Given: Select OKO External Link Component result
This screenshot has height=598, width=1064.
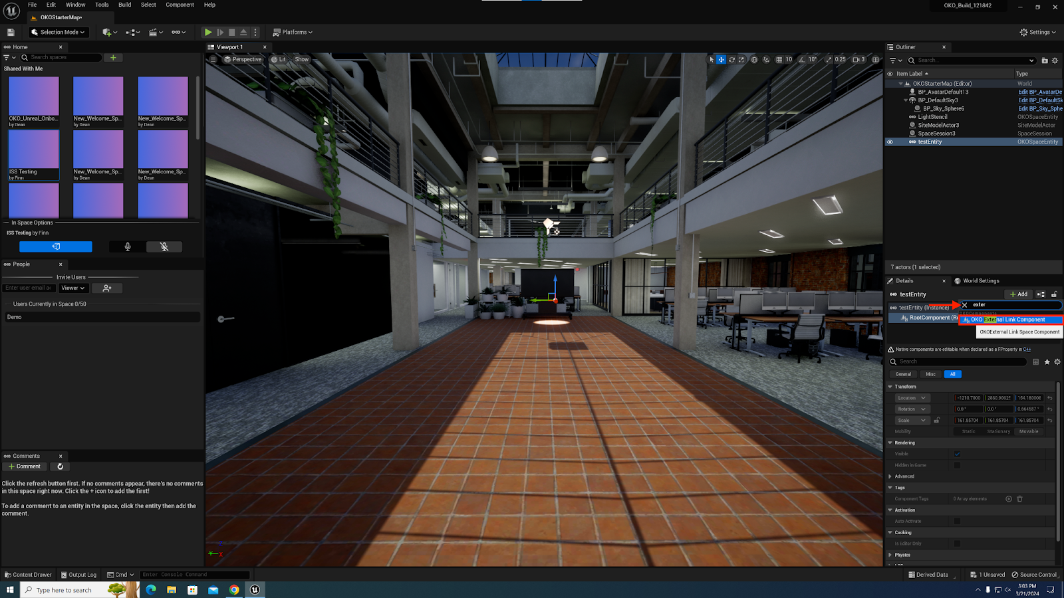Looking at the screenshot, I should click(1008, 320).
